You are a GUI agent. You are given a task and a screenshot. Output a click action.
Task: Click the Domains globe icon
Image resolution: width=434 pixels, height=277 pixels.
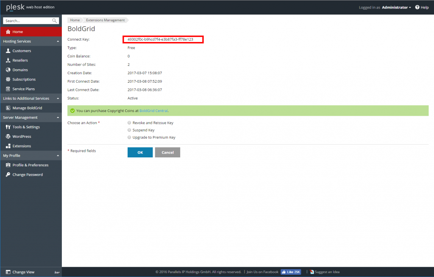(x=8, y=70)
